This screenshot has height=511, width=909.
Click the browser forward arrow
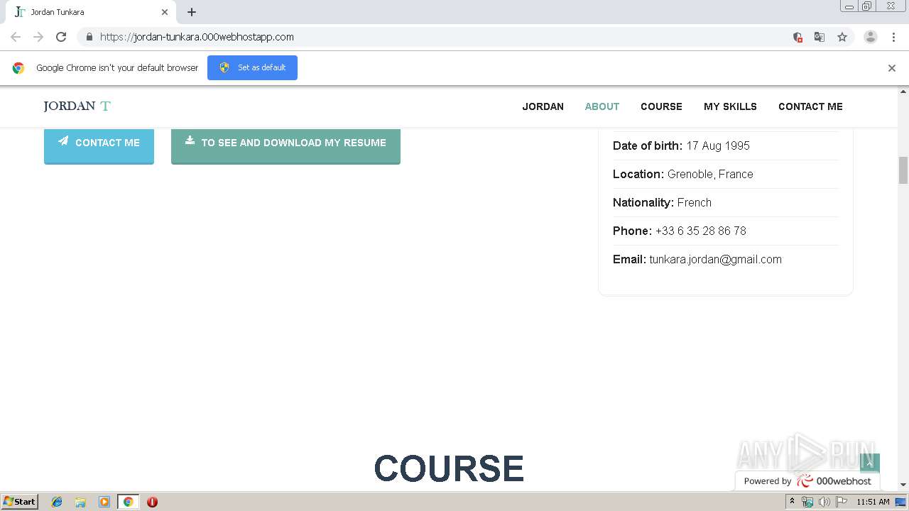click(x=38, y=37)
